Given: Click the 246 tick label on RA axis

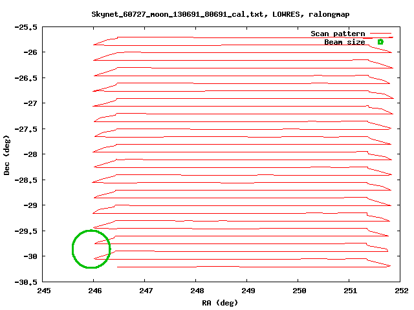Looking at the screenshot, I should click(x=94, y=291).
